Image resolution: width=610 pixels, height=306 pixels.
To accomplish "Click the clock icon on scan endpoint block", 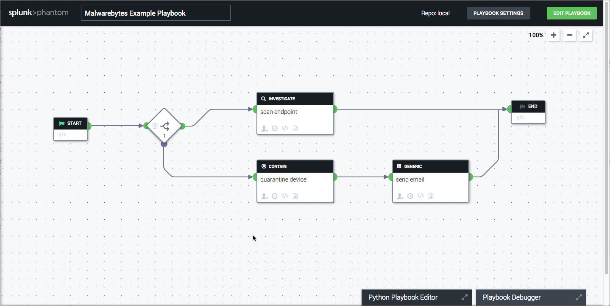I will [x=275, y=128].
